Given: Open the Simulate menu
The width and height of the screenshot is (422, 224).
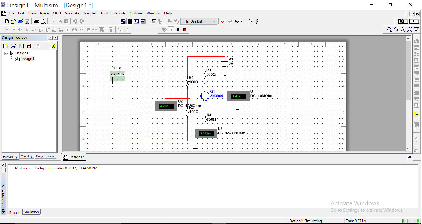Looking at the screenshot, I should (72, 13).
